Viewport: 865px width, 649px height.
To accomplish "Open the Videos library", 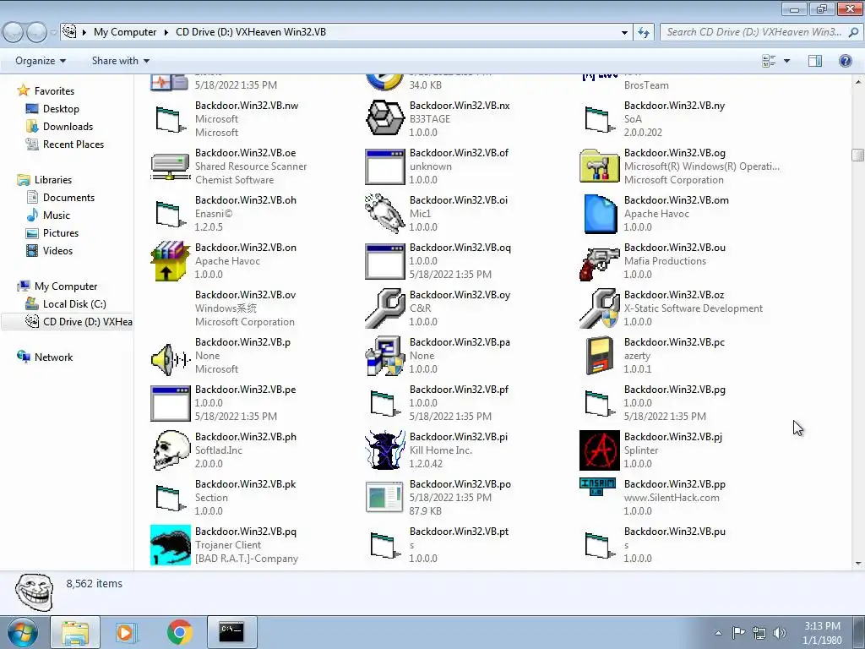I will pyautogui.click(x=57, y=250).
